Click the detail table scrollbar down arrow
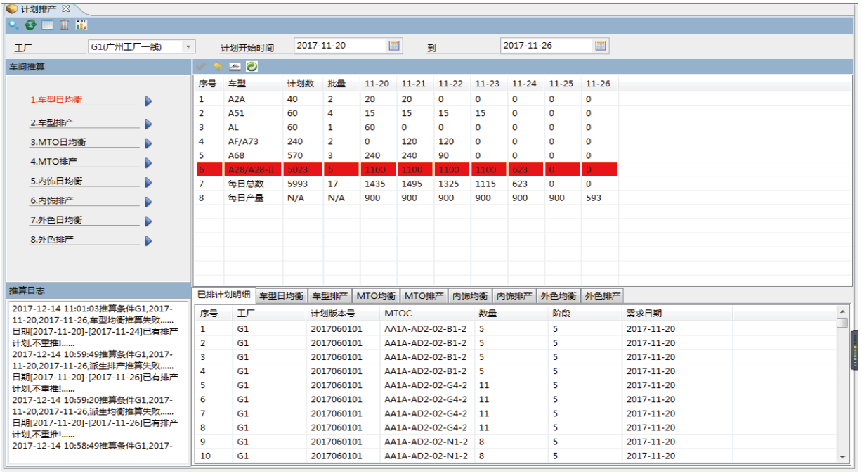 [x=843, y=457]
